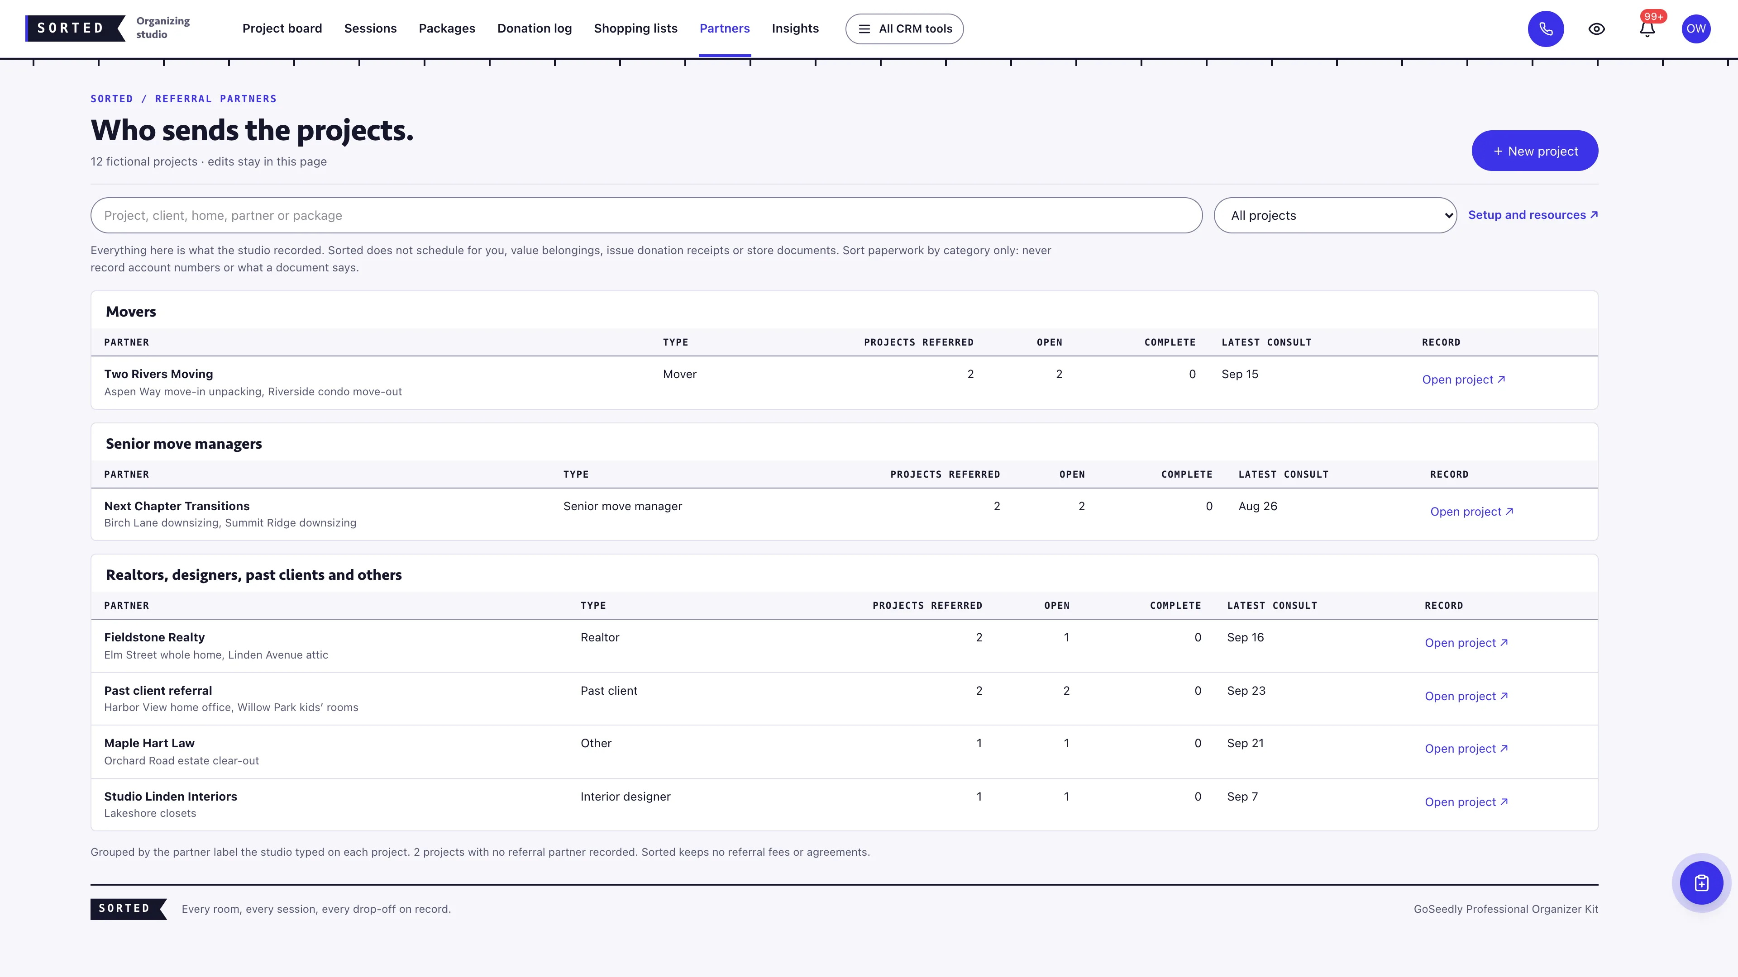Click the floating clipboard add button
1738x977 pixels.
[1701, 882]
